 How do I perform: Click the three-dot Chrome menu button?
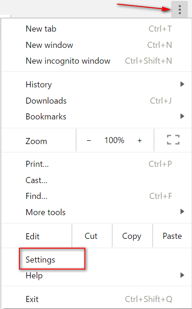tap(179, 10)
